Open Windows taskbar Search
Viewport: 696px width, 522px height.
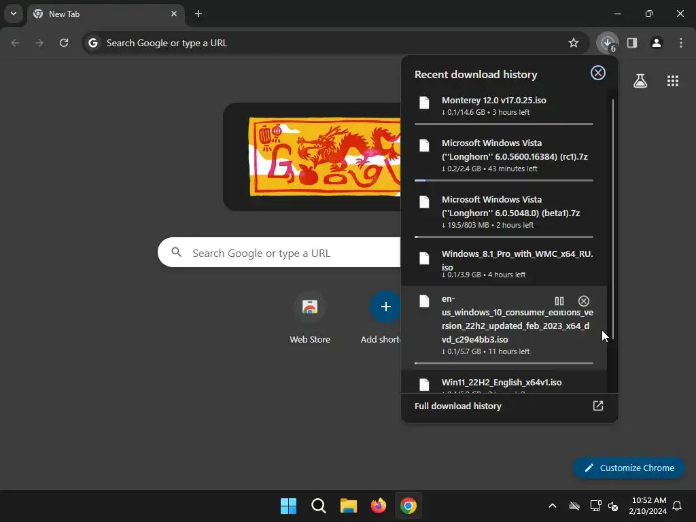coord(319,506)
